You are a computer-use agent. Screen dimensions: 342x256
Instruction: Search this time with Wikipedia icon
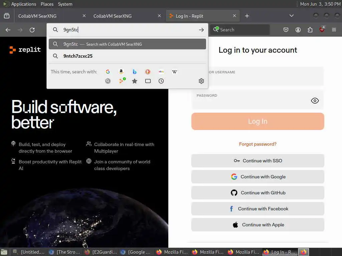174,72
